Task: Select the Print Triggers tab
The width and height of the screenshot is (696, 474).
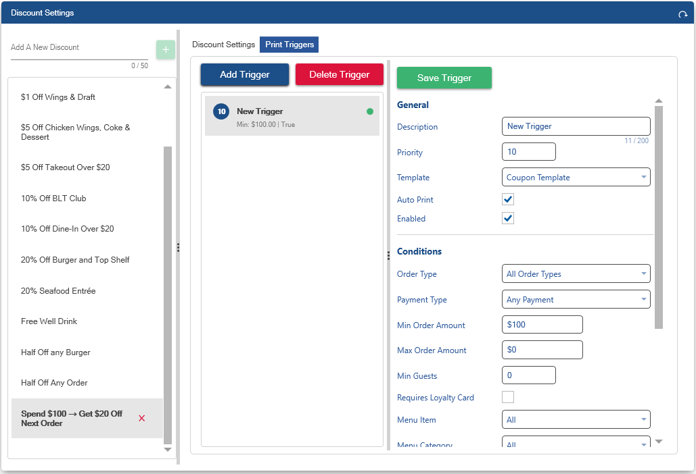Action: (289, 45)
